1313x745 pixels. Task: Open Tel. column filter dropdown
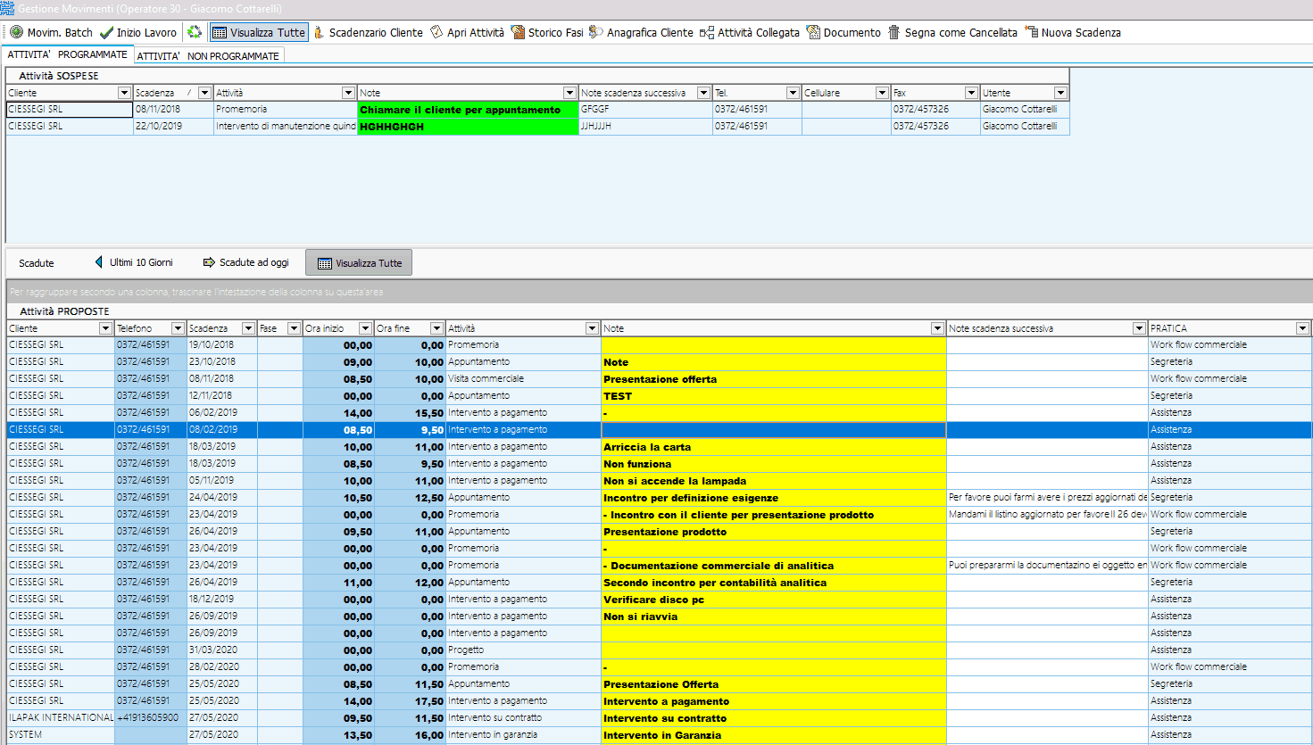click(x=793, y=93)
